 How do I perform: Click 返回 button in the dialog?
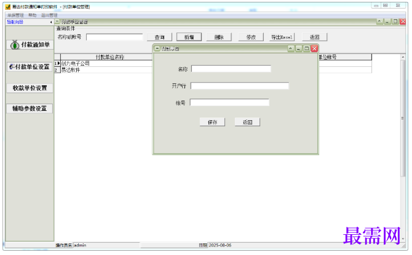[x=247, y=122]
